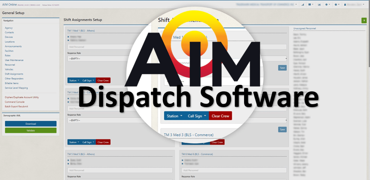
Task: Click Add Personnel field in TM 6 Med 6
Action: click(234, 170)
